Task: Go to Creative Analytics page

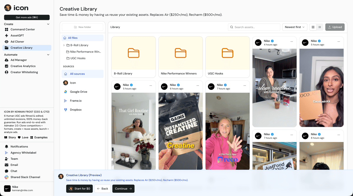Action: click(23, 66)
